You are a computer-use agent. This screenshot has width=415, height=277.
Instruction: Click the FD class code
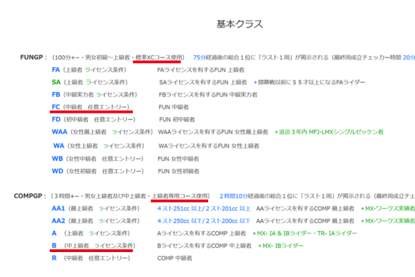tap(56, 119)
